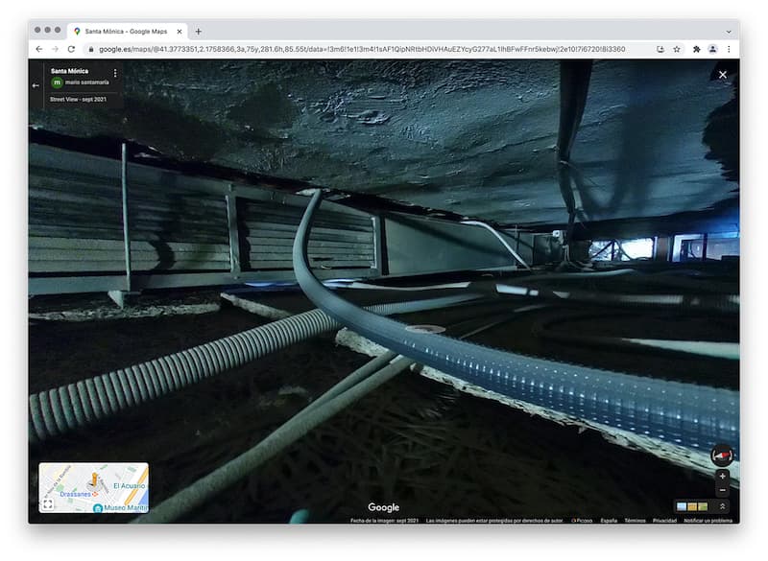The image size is (768, 561).
Task: Go back using Street View arrow
Action: click(36, 84)
